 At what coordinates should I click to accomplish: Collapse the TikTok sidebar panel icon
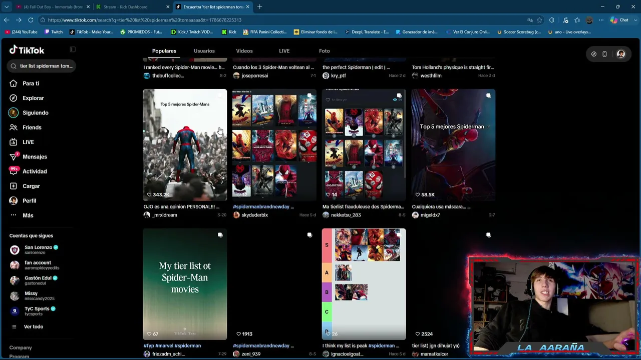(73, 49)
